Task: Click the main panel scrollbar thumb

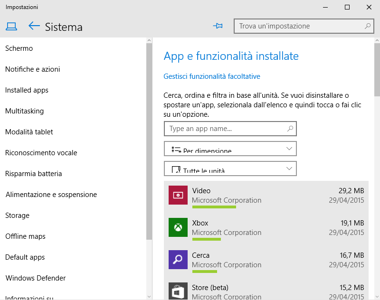Action: coord(377,70)
